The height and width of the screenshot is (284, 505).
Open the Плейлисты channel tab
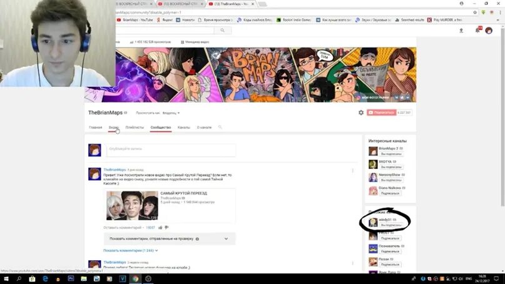click(x=135, y=128)
